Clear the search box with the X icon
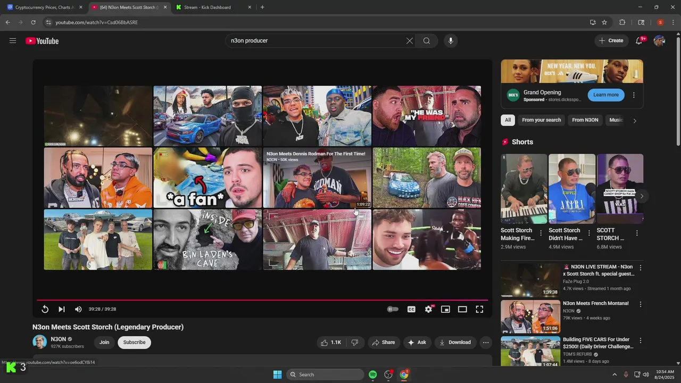This screenshot has width=681, height=383. [410, 41]
